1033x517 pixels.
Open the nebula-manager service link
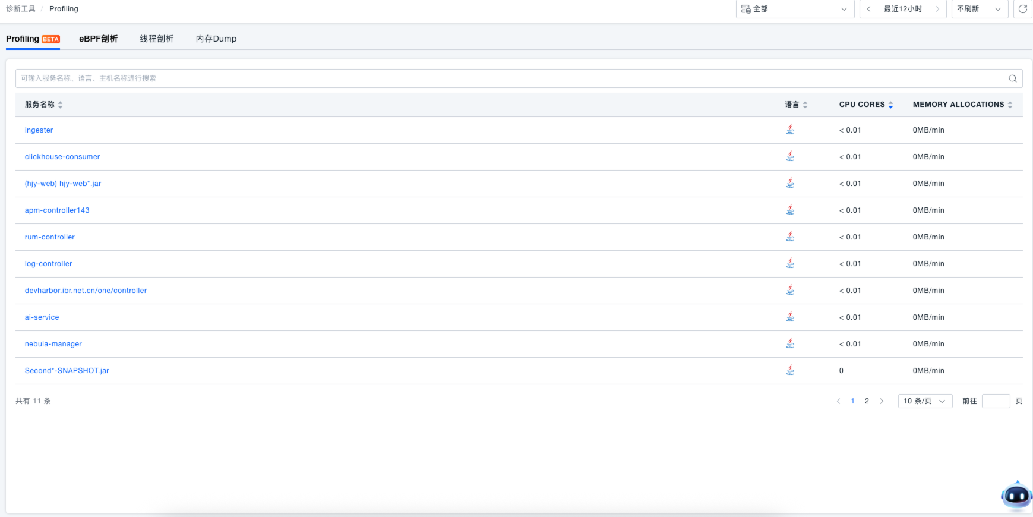click(x=53, y=344)
